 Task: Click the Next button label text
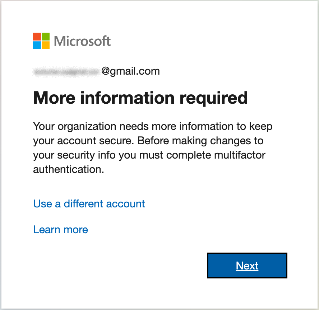click(247, 266)
